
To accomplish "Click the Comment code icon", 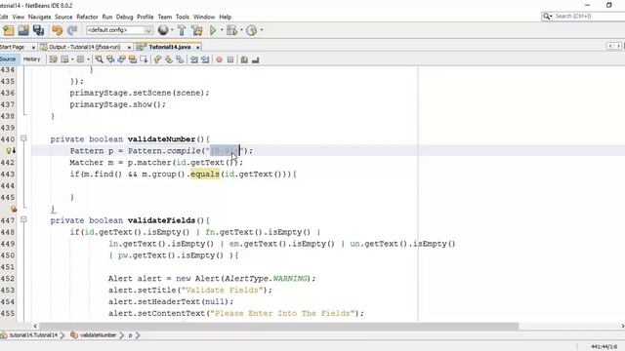I will pos(244,59).
